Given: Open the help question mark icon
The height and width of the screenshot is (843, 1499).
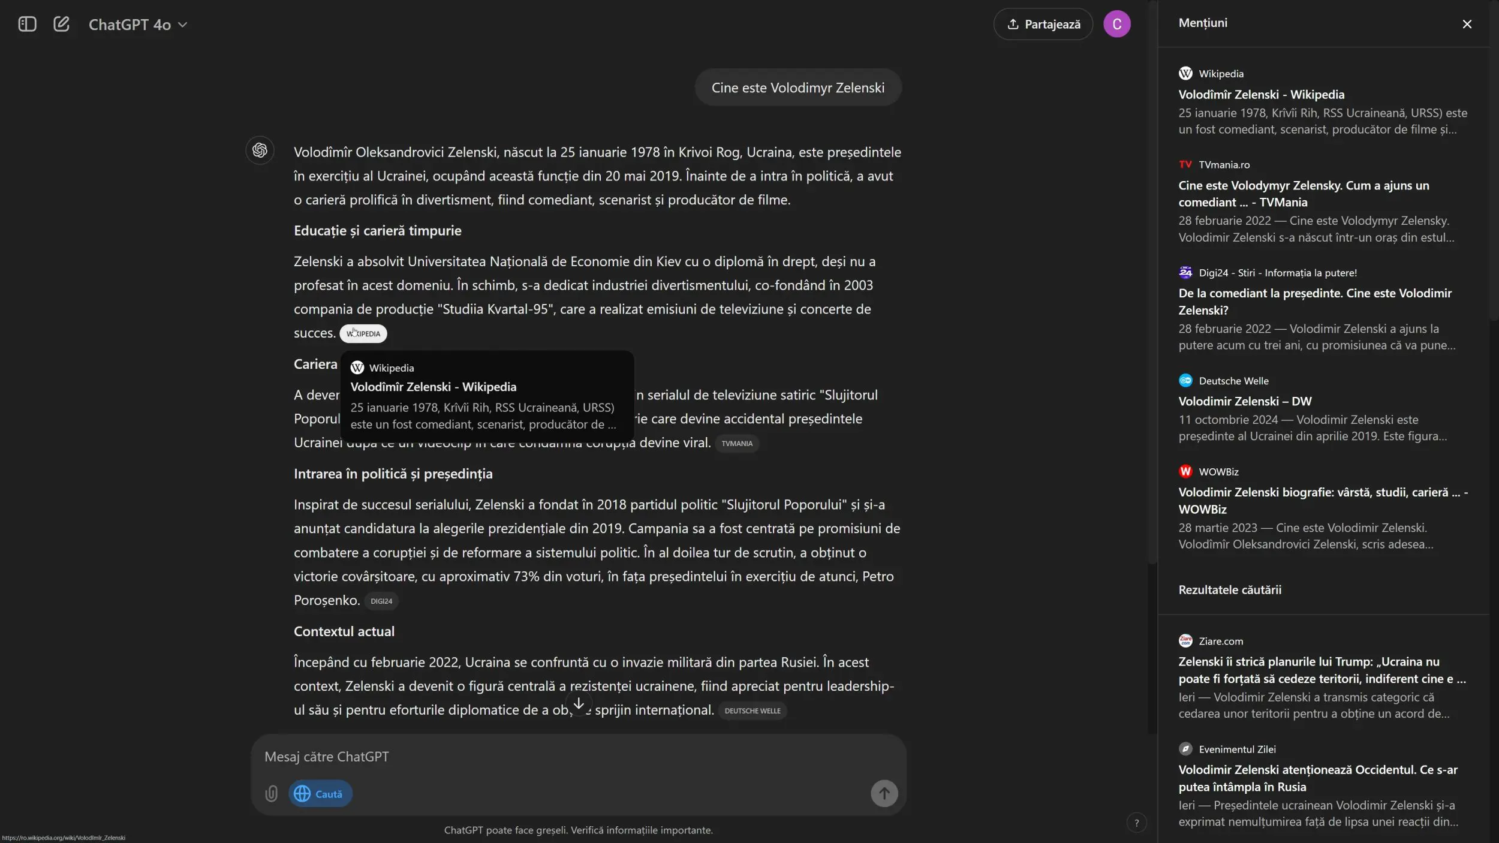Looking at the screenshot, I should 1136,823.
